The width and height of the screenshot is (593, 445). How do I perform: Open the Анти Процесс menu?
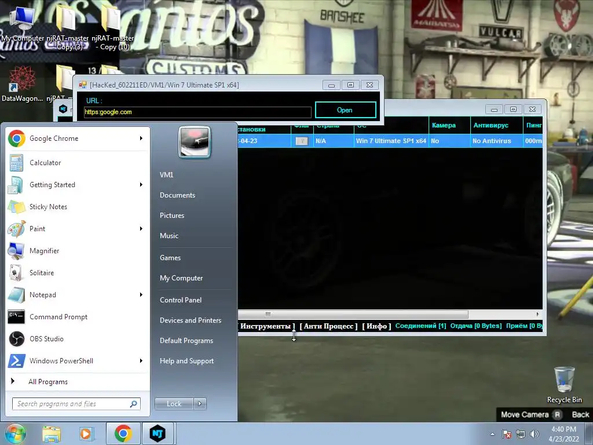(x=328, y=326)
